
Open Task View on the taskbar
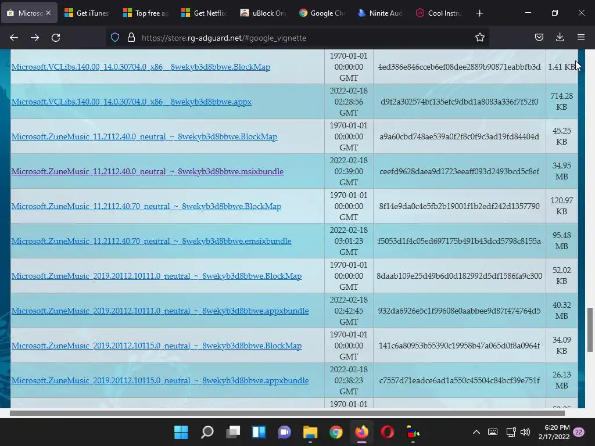[233, 432]
